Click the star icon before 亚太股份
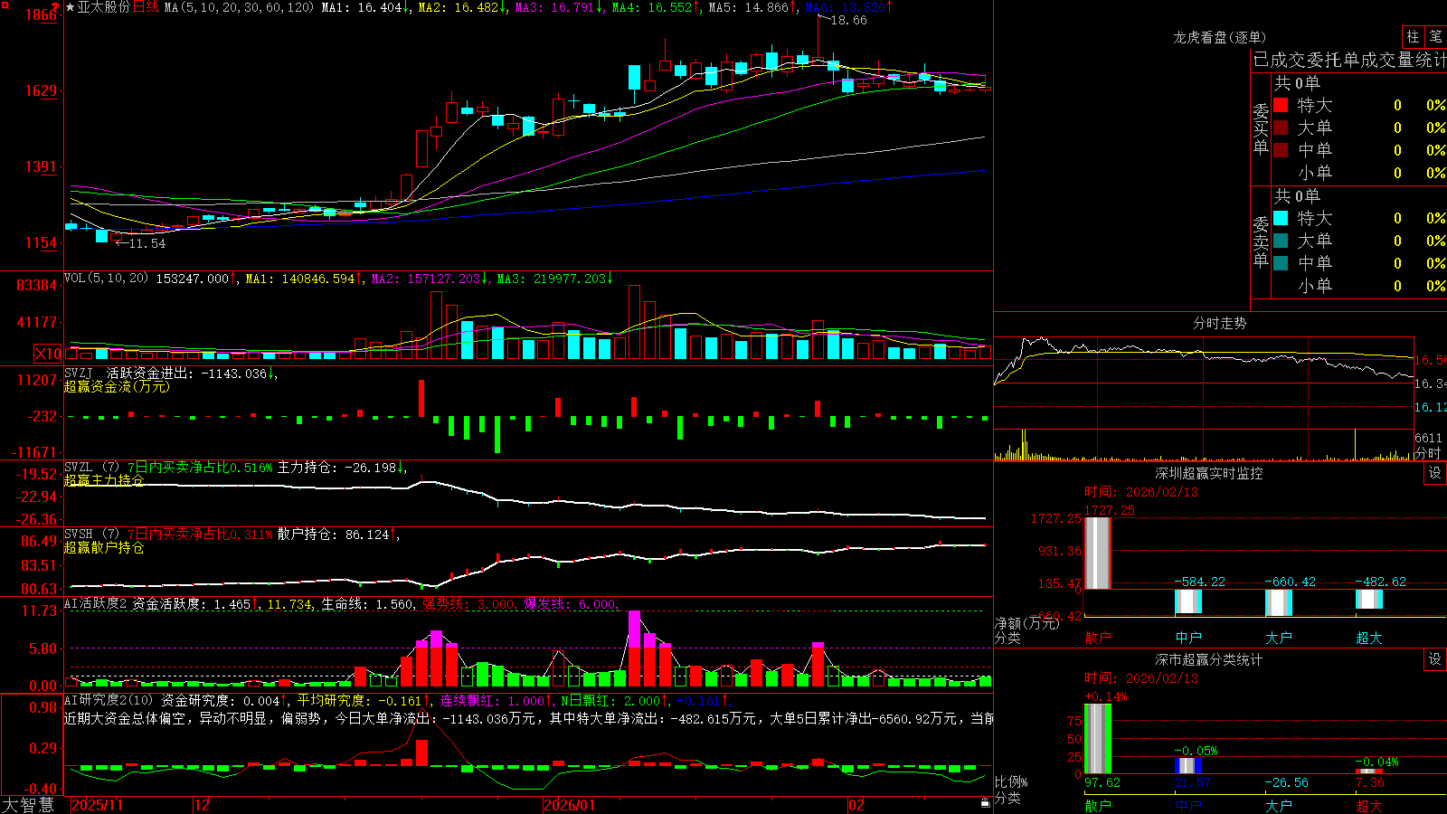Screen dimensions: 1447x814 point(71,7)
